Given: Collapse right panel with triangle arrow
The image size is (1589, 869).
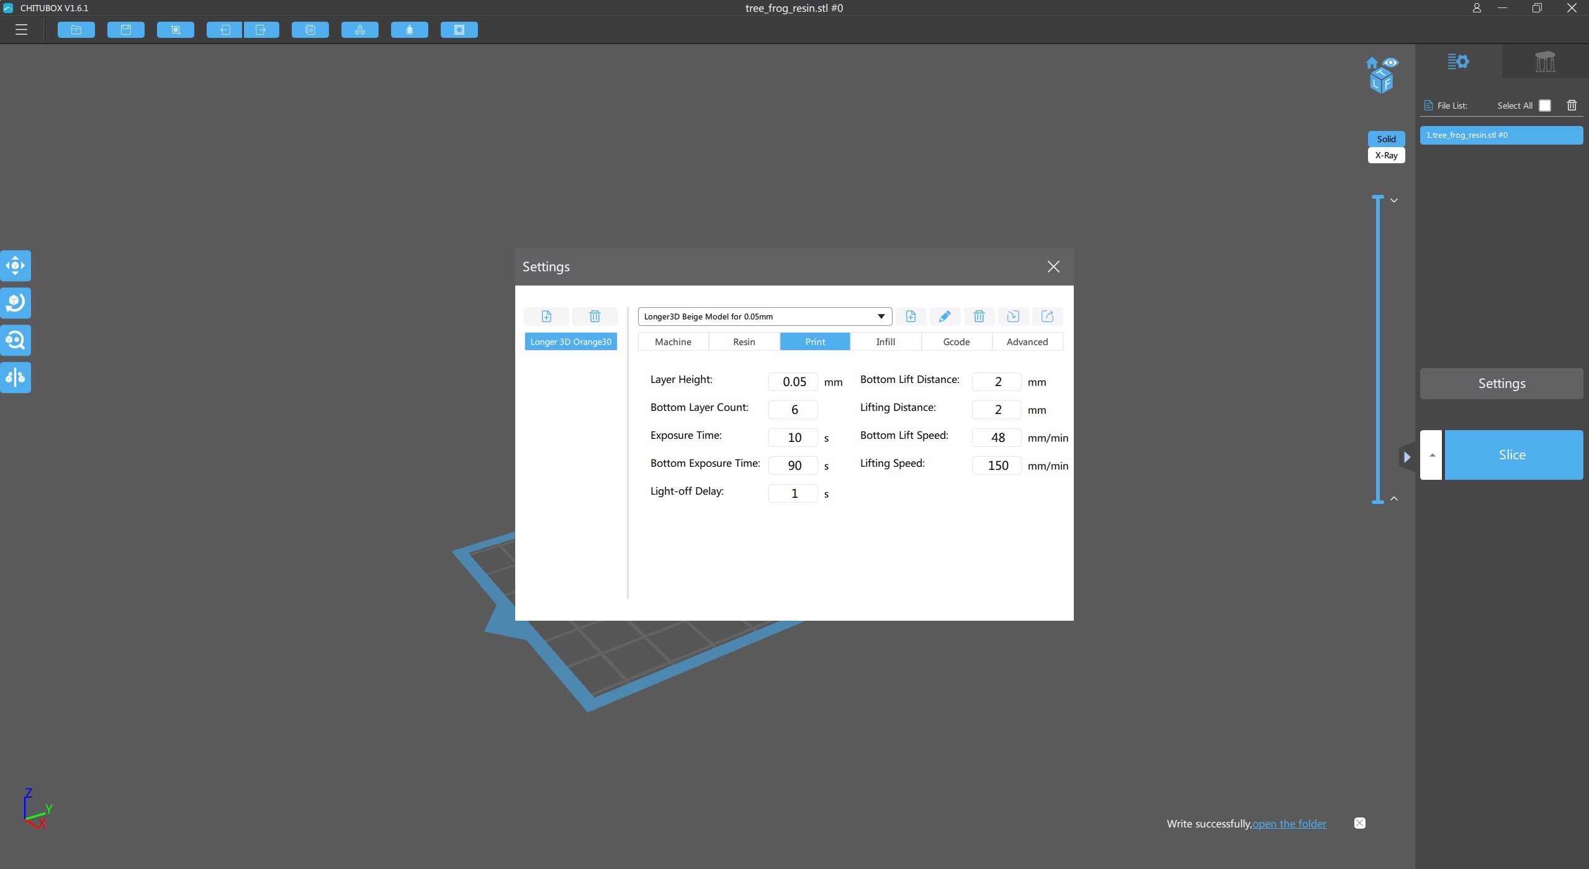Looking at the screenshot, I should coord(1407,457).
